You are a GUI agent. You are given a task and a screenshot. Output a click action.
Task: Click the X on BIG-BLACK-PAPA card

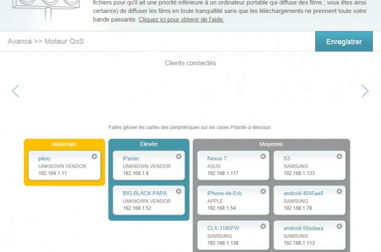179,191
